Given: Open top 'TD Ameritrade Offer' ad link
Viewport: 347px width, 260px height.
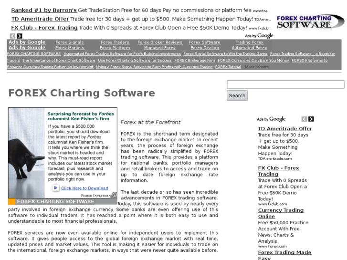Looking at the screenshot, I should click(40, 19).
